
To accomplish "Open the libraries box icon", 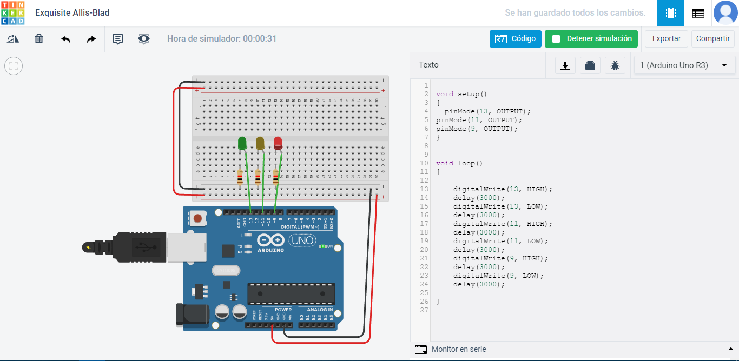I will [x=590, y=65].
